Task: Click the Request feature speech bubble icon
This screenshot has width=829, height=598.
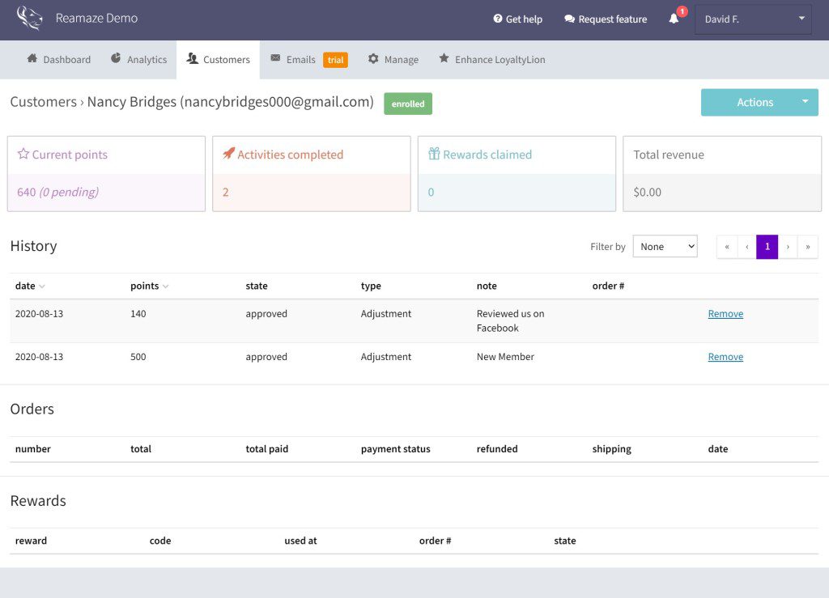Action: click(x=570, y=19)
